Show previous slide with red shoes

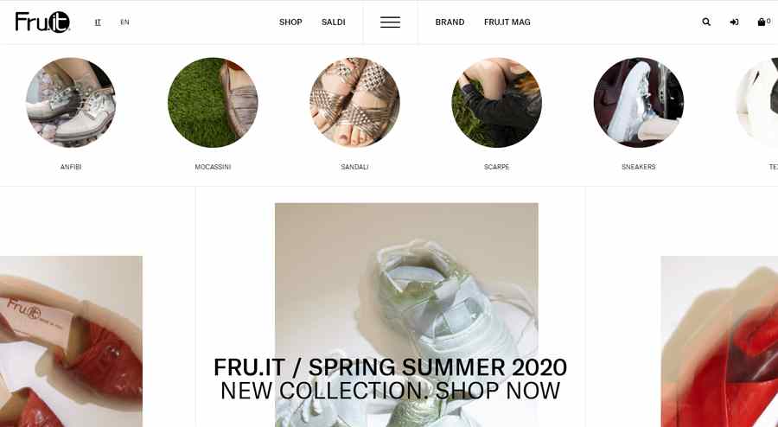point(71,341)
